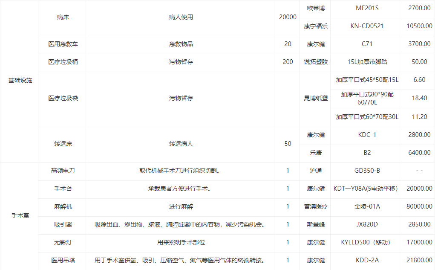Screen dimensions: 435x270
Task: Click the 沪通 brand cell
Action: 316,171
